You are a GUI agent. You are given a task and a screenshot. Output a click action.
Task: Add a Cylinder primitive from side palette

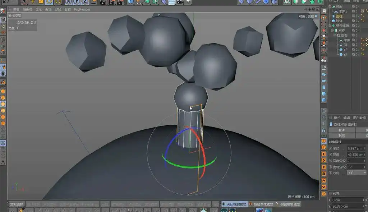coord(324,87)
